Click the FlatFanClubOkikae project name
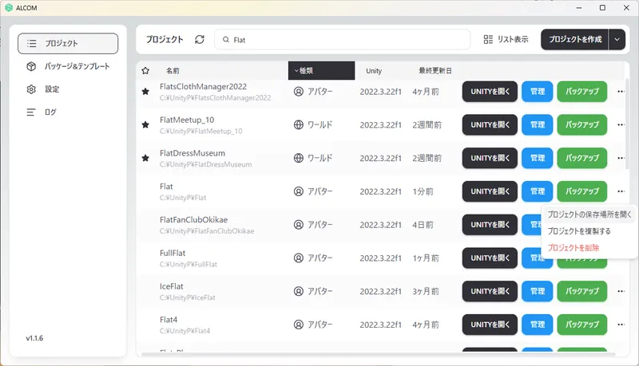The image size is (639, 366). pyautogui.click(x=193, y=220)
